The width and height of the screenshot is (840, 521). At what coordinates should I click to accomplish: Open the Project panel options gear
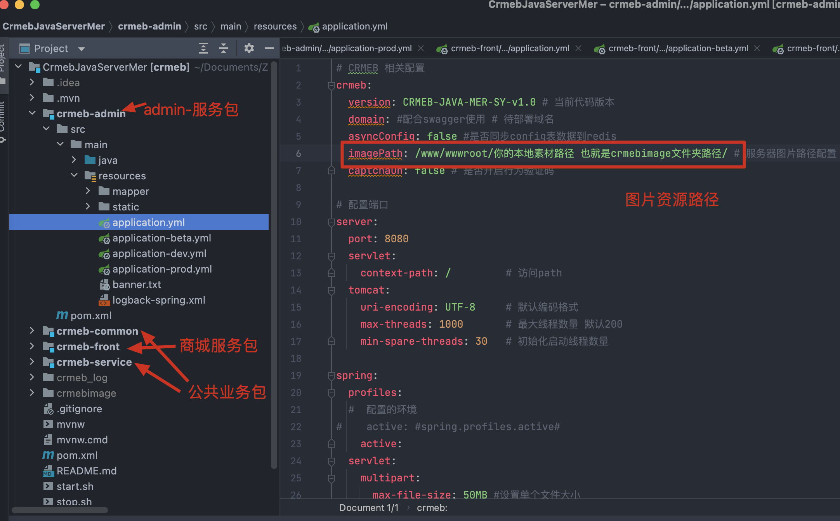tap(249, 48)
